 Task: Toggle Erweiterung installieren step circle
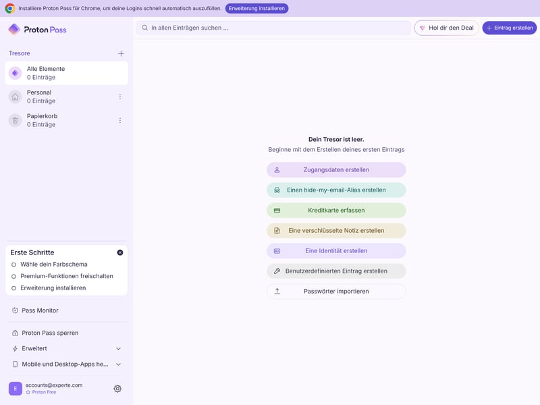click(x=13, y=288)
